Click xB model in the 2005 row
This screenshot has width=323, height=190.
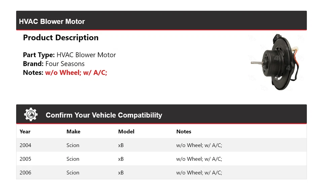point(121,159)
